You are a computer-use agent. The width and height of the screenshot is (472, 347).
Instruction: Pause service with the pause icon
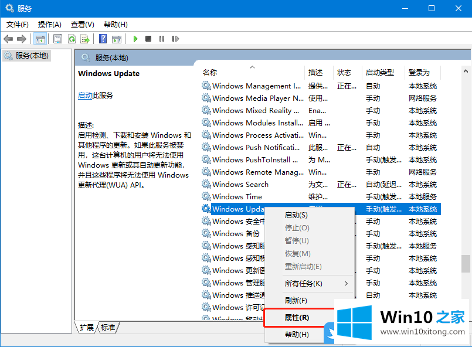point(162,39)
